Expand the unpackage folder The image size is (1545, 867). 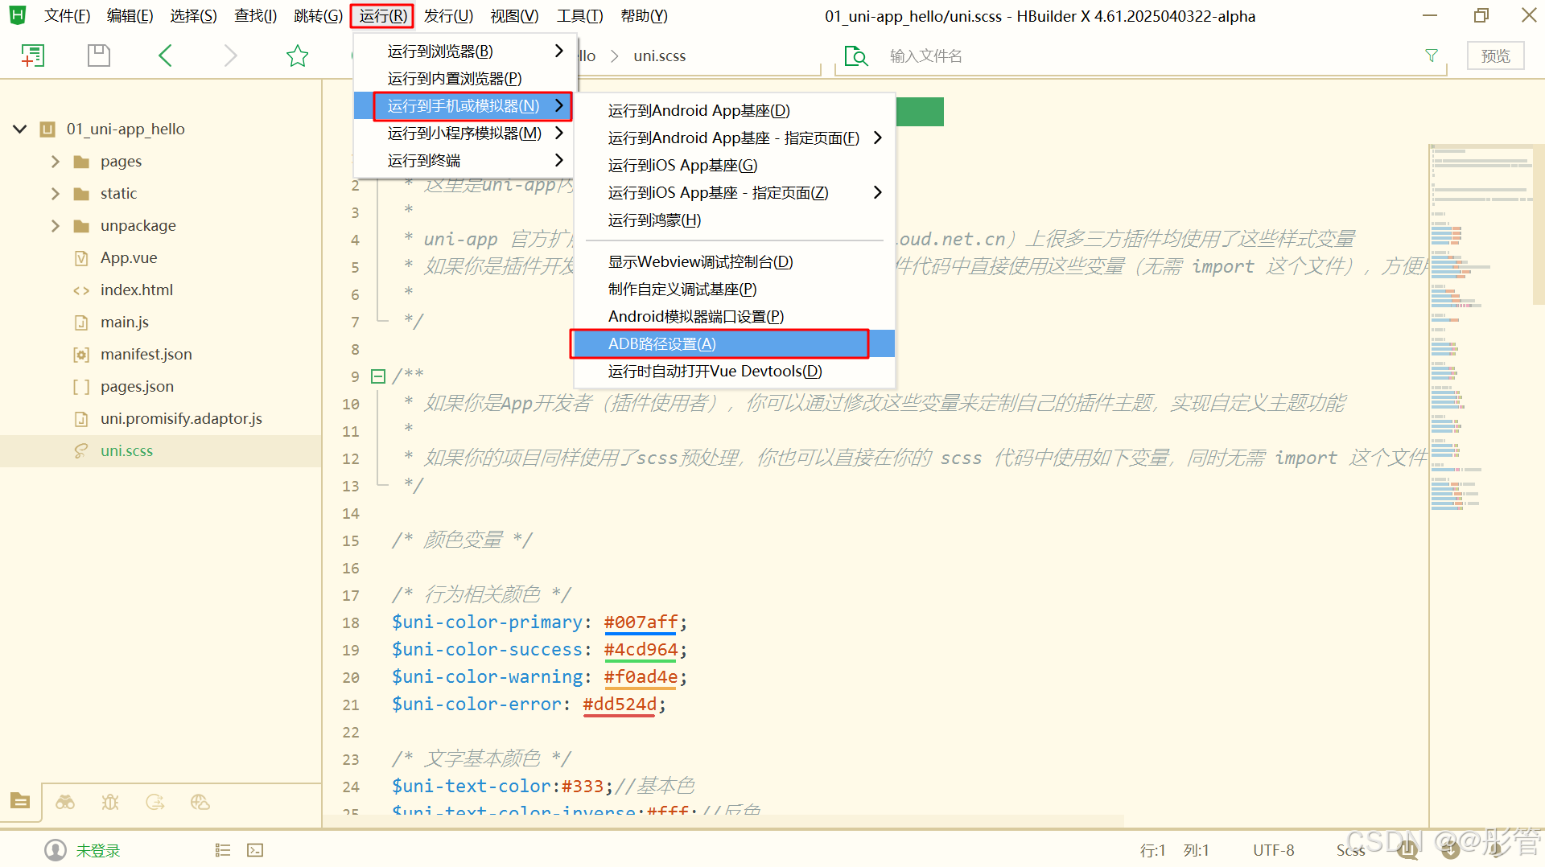tap(55, 226)
